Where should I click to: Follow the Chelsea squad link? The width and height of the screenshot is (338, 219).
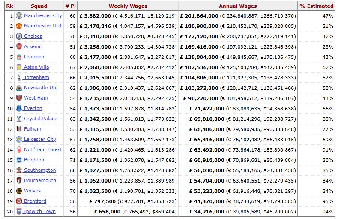click(x=33, y=36)
